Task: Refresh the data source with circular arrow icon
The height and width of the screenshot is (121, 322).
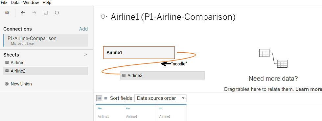Action: point(57,13)
